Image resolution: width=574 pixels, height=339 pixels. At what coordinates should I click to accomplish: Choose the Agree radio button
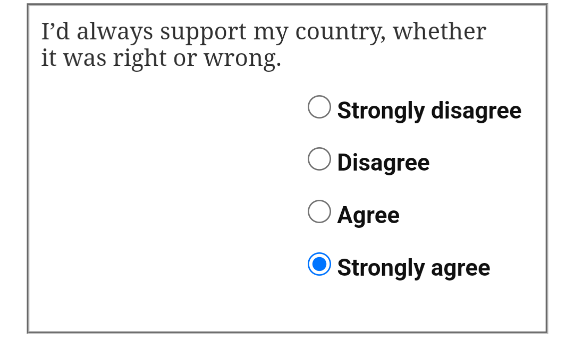coord(319,211)
